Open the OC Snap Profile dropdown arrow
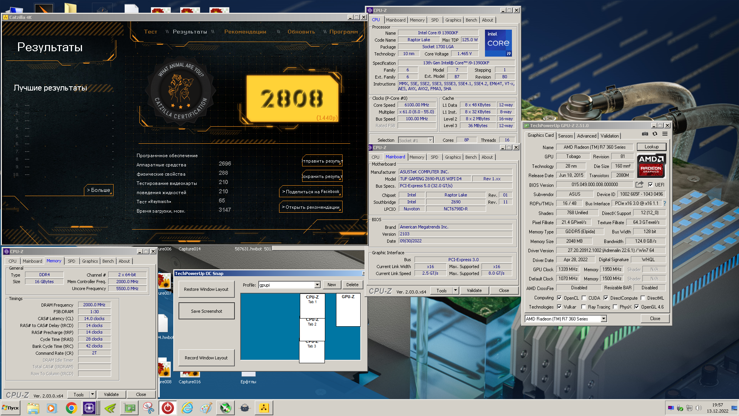 (x=317, y=285)
